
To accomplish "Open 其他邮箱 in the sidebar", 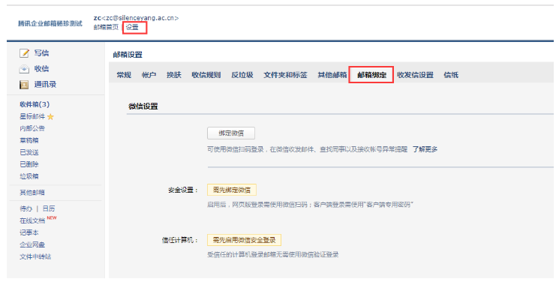I will point(32,193).
